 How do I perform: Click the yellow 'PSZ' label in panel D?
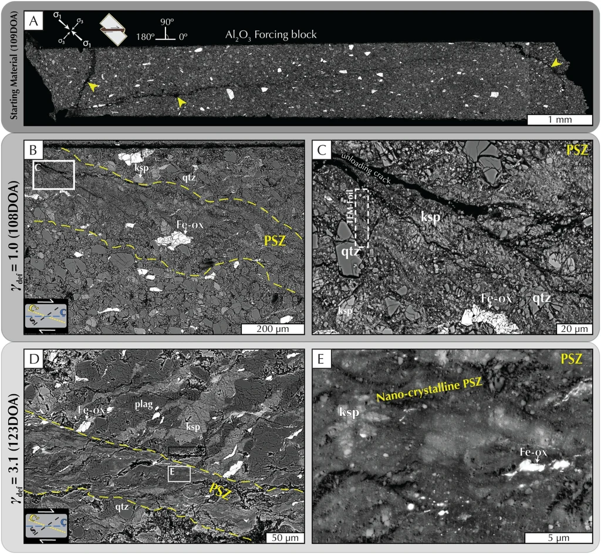point(220,492)
